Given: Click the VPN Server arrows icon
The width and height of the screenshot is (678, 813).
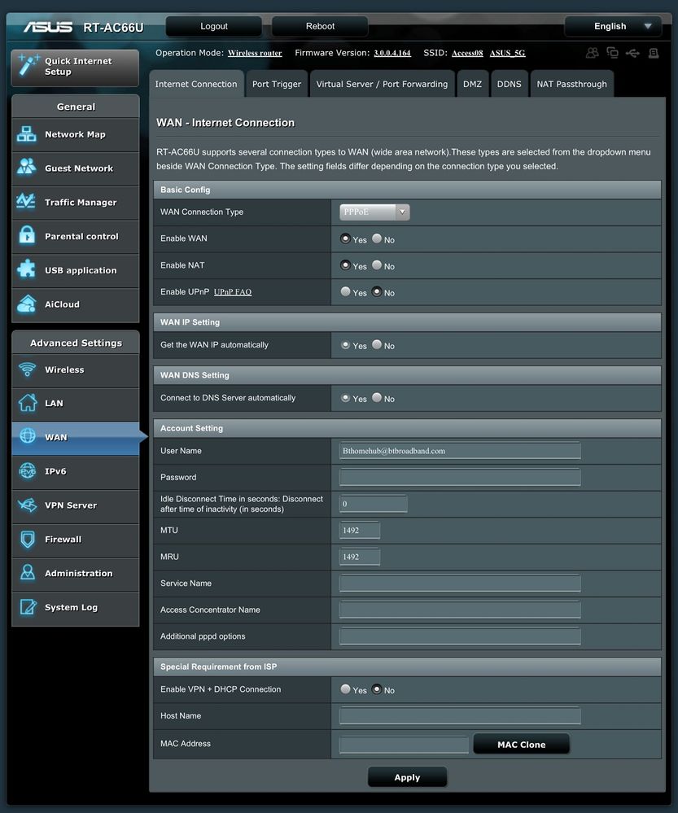Looking at the screenshot, I should tap(27, 505).
